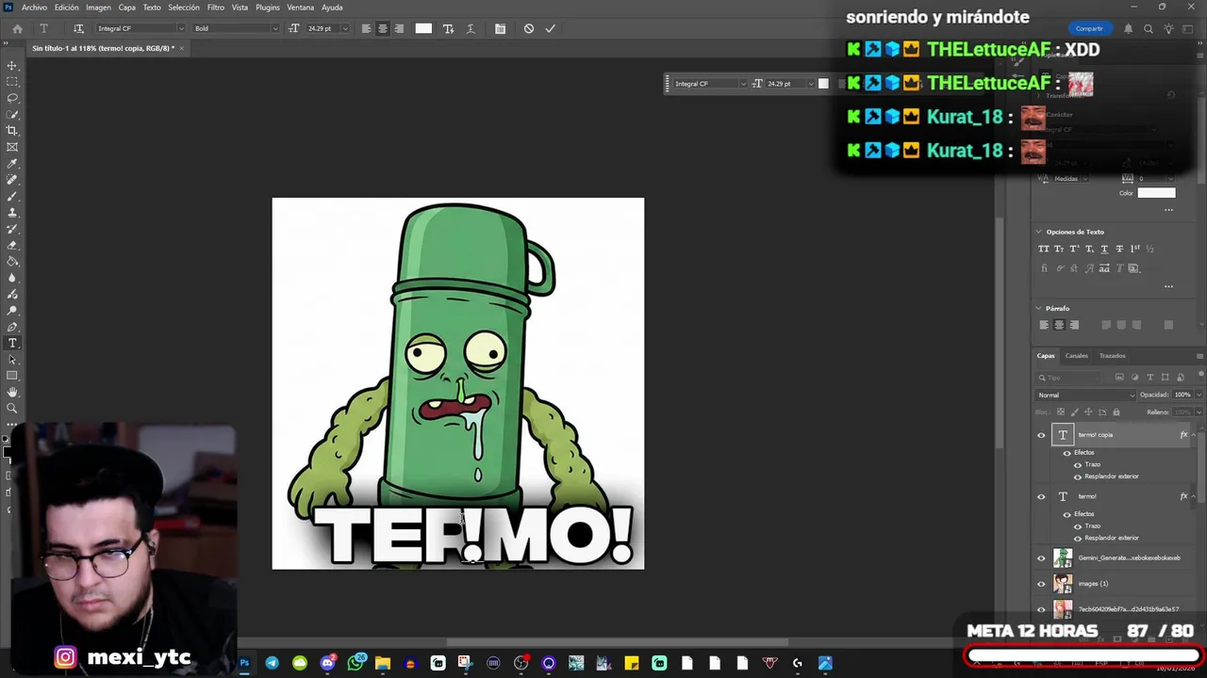The image size is (1207, 678).
Task: Open the Ventana menu
Action: click(x=300, y=8)
